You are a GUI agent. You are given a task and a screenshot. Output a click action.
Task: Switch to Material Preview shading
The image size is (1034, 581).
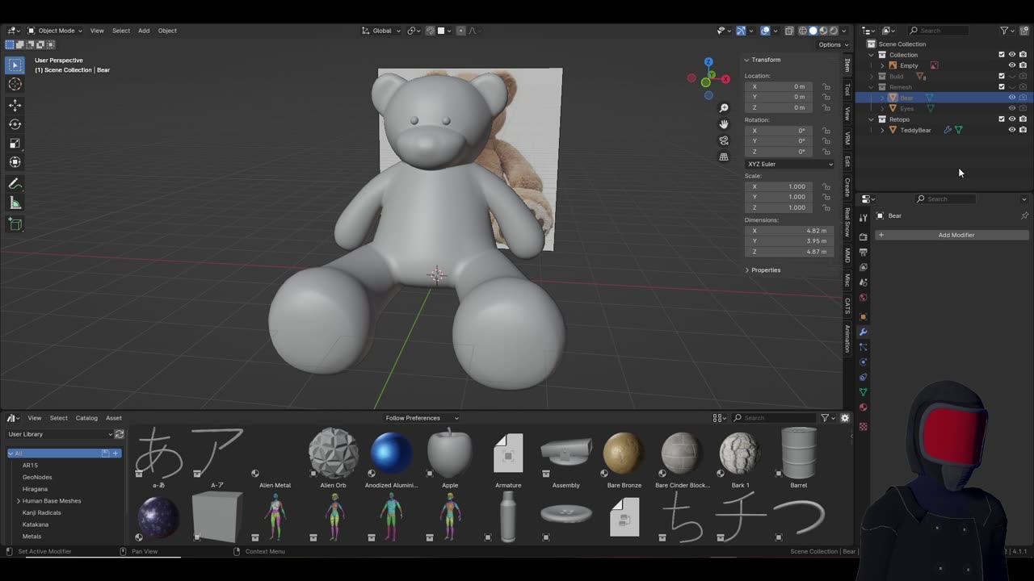(x=823, y=31)
